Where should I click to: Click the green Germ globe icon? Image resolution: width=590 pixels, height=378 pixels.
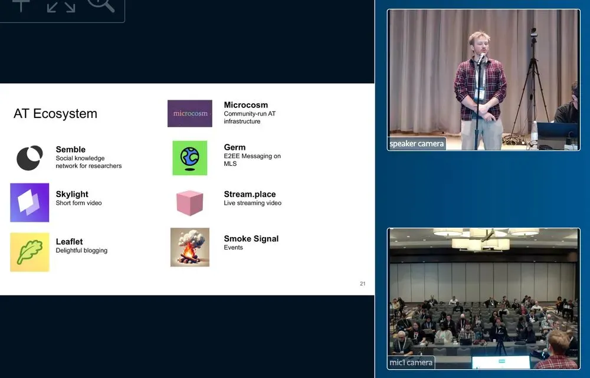coord(189,157)
